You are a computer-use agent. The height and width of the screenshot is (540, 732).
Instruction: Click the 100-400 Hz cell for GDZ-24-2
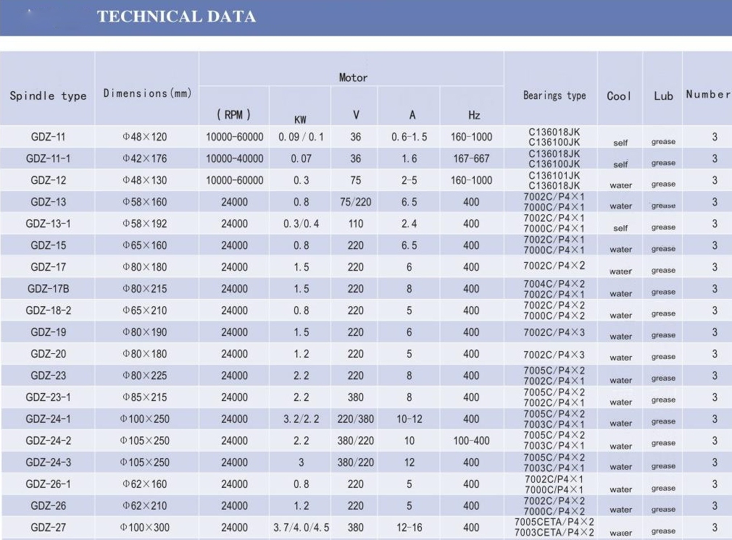coord(472,441)
